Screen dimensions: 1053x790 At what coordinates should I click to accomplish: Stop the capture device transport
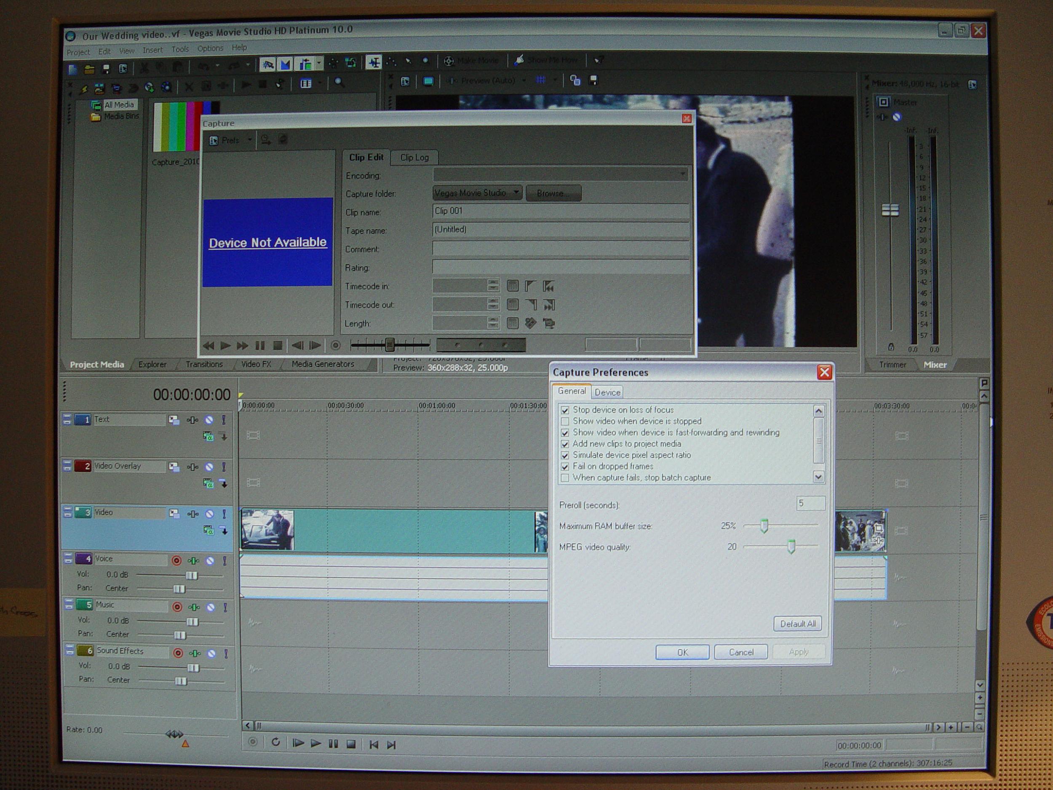[278, 346]
